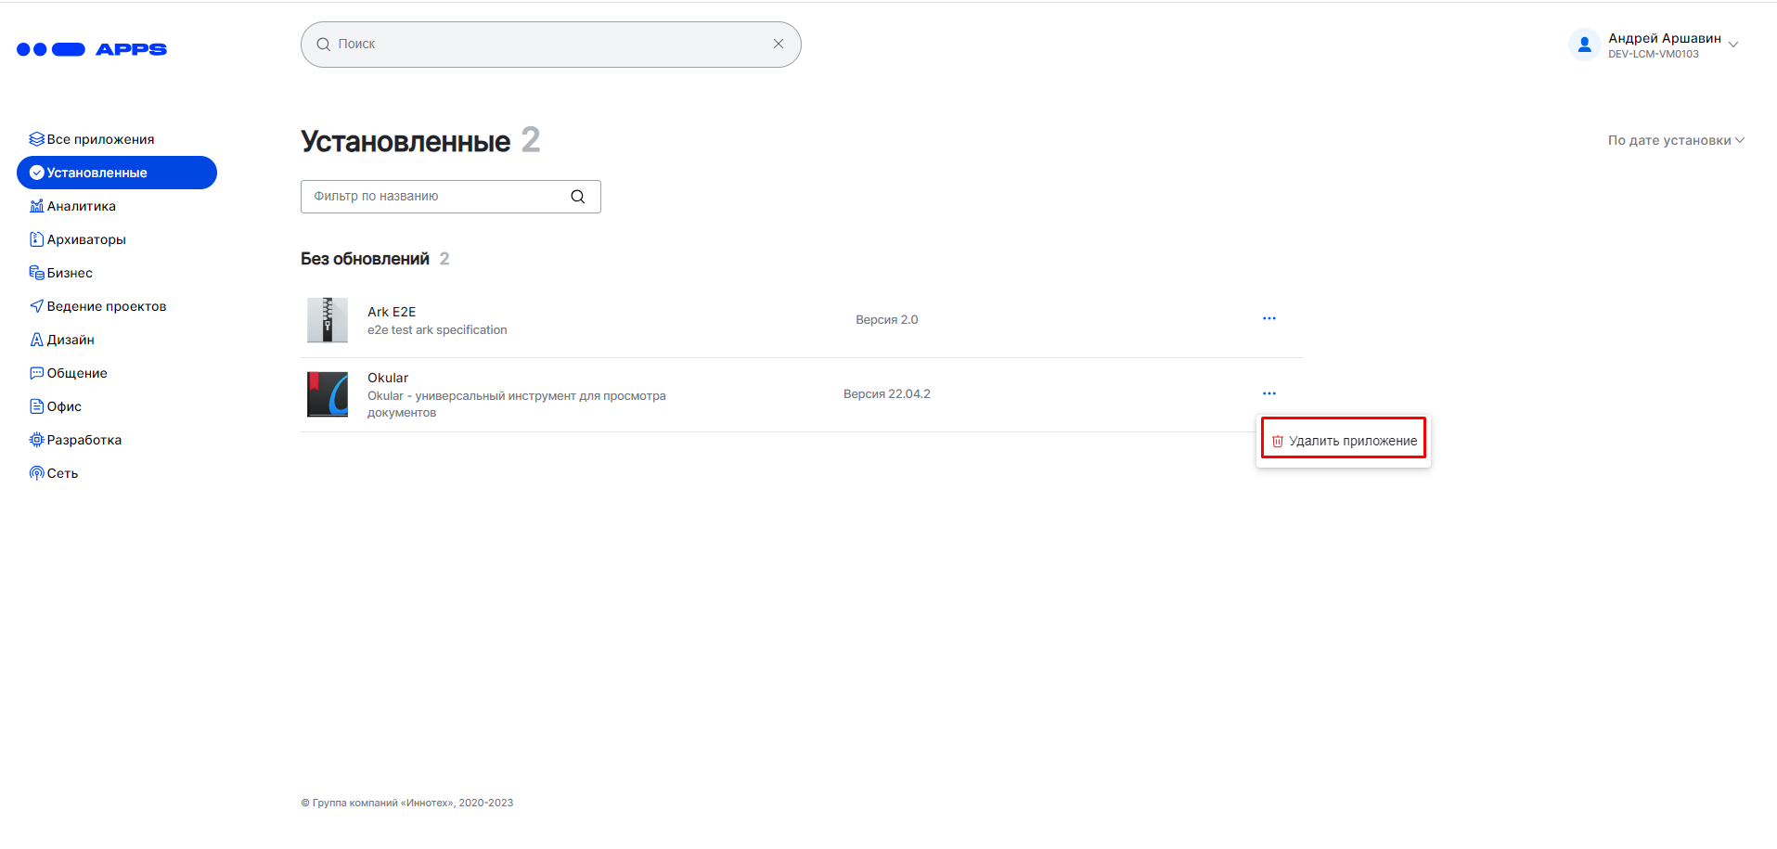Click the Ark E2E application thumbnail
The width and height of the screenshot is (1777, 849).
point(328,320)
